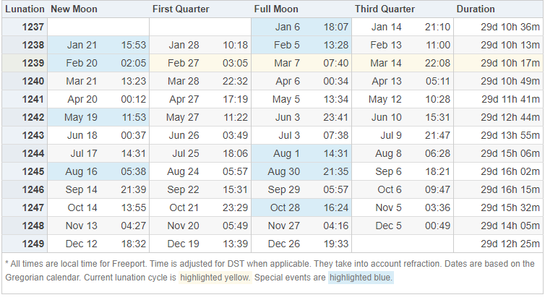Click the "highlighted yellow" legend swatch
Screen dimensions: 545x300
pos(215,278)
